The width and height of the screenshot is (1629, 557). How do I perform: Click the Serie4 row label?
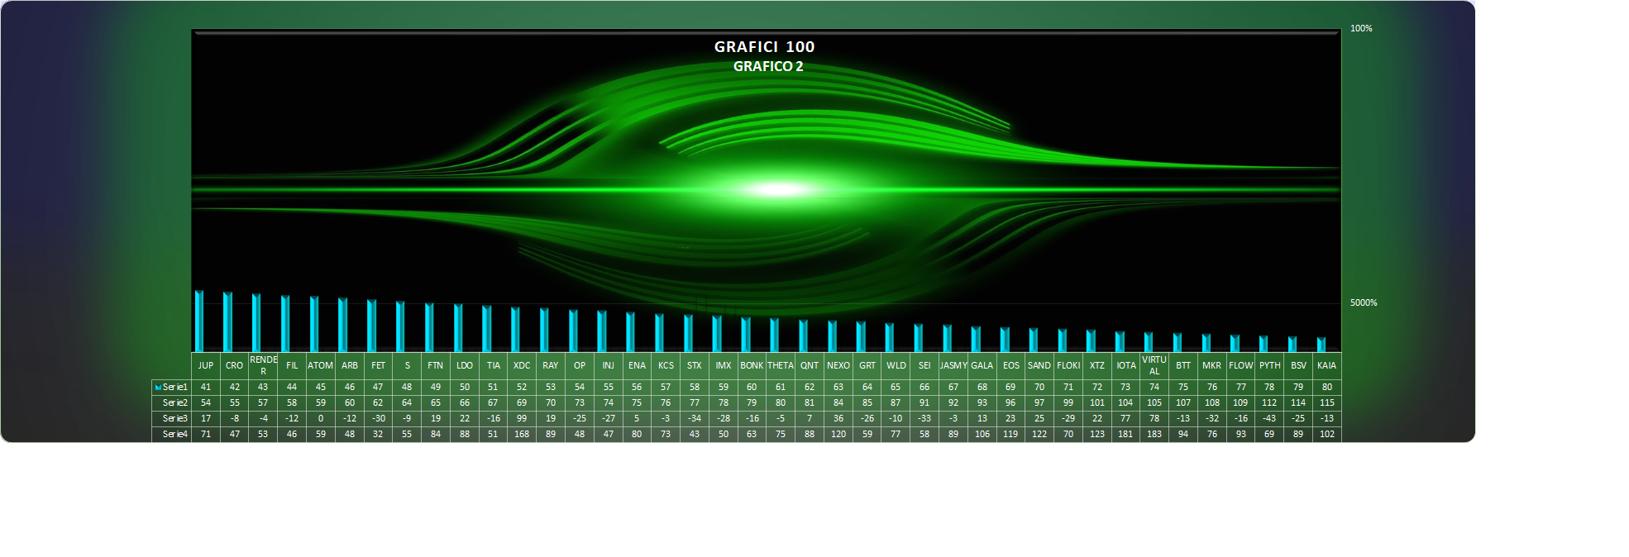174,434
